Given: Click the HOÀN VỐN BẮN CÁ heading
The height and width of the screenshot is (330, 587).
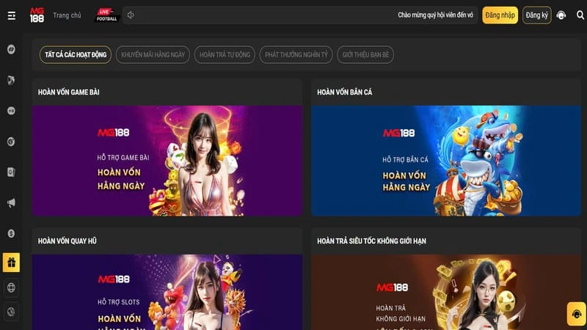Looking at the screenshot, I should pos(344,92).
